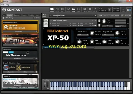Image resolution: width=133 pixels, height=94 pixels.
Task: Open the instrument Purge dropdown
Action: pyautogui.click(x=93, y=23)
